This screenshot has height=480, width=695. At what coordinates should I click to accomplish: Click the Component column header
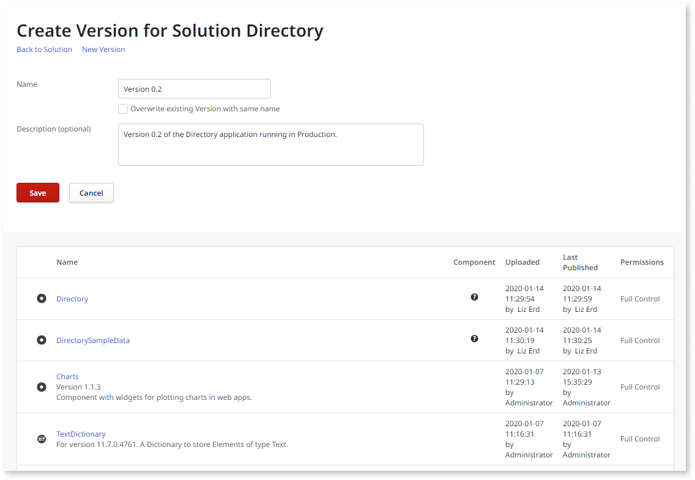(474, 262)
